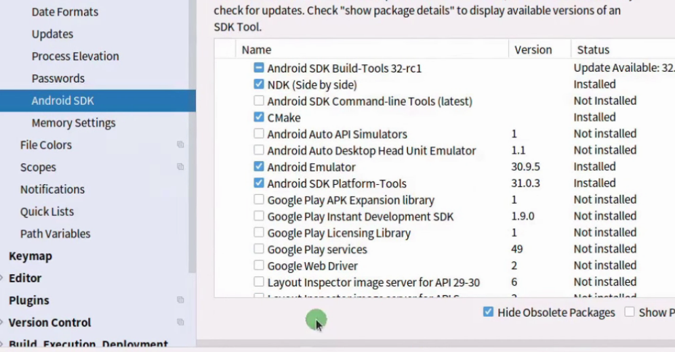Open Date Formats settings page
The width and height of the screenshot is (675, 352).
(x=65, y=12)
